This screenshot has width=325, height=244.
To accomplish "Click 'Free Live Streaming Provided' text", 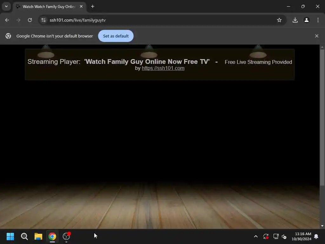I will (x=258, y=62).
